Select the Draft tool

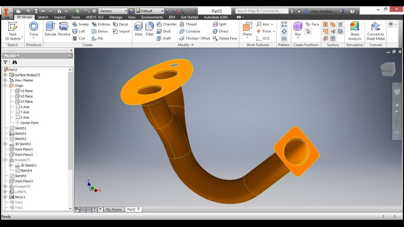[164, 38]
